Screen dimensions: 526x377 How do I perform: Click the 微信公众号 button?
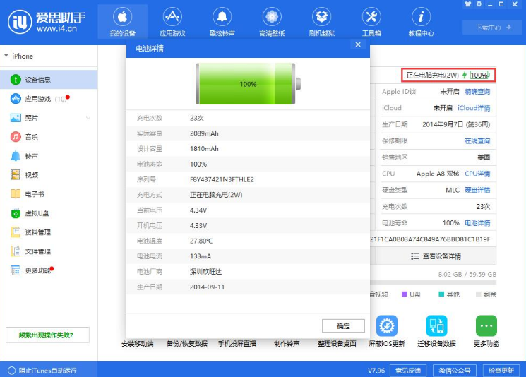pos(455,370)
